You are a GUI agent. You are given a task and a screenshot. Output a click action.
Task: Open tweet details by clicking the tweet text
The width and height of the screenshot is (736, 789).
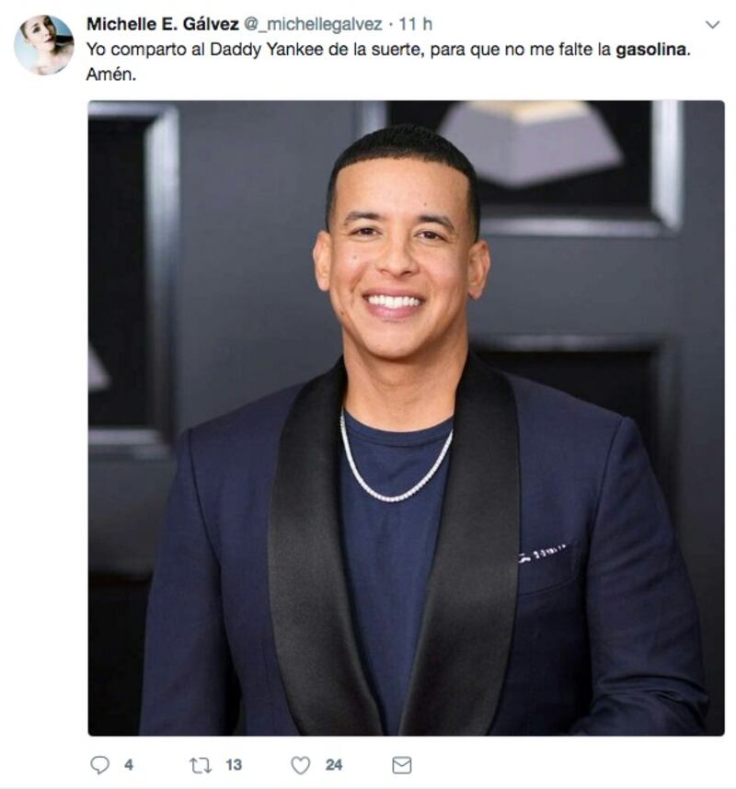pos(388,62)
